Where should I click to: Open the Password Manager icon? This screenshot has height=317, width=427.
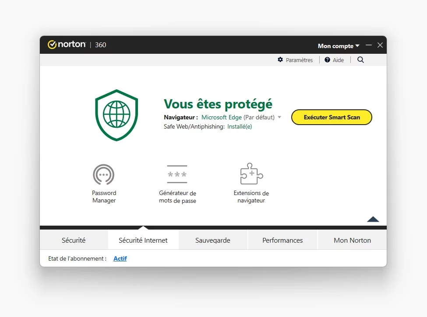103,174
